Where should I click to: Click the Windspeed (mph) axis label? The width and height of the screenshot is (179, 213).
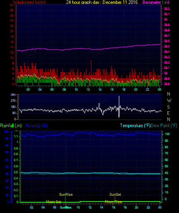click(x=29, y=2)
